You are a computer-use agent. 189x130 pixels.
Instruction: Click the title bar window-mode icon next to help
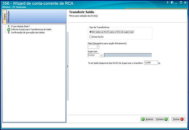point(172,3)
